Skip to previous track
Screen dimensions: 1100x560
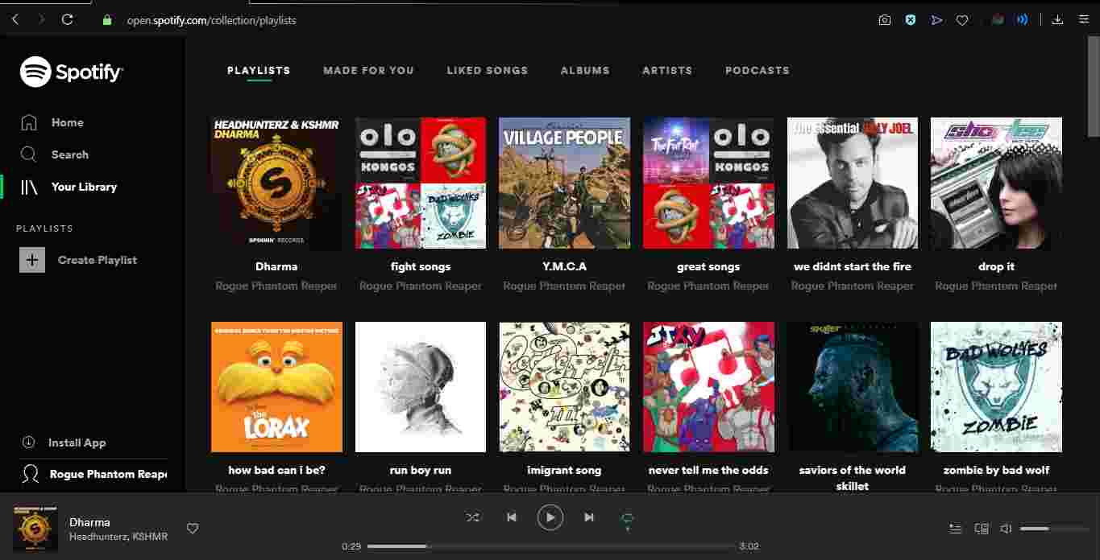point(512,517)
